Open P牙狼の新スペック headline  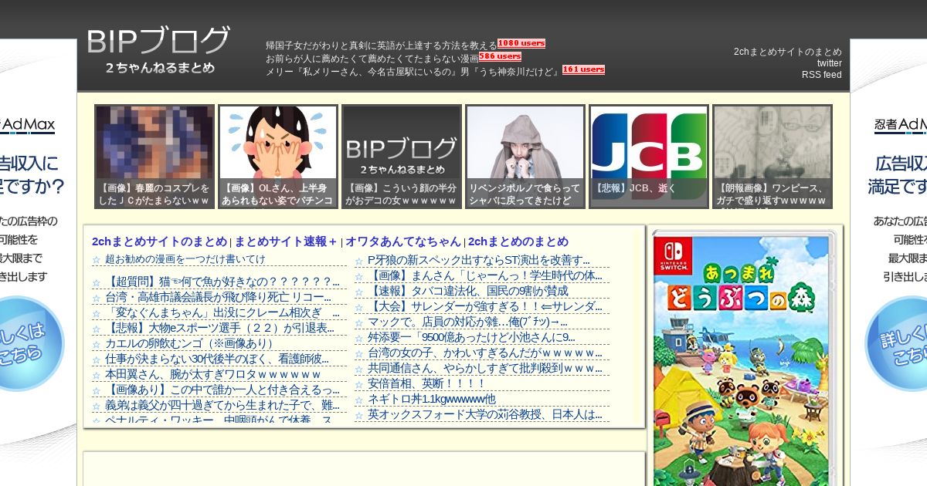pyautogui.click(x=479, y=260)
